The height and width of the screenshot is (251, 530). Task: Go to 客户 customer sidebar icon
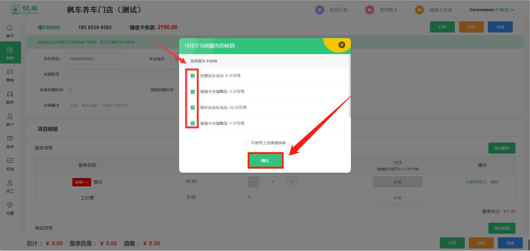pos(10,119)
